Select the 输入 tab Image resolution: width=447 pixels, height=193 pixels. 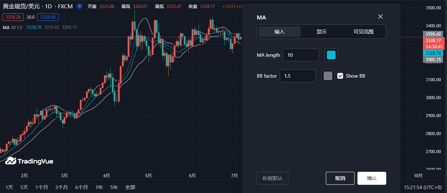coord(279,32)
